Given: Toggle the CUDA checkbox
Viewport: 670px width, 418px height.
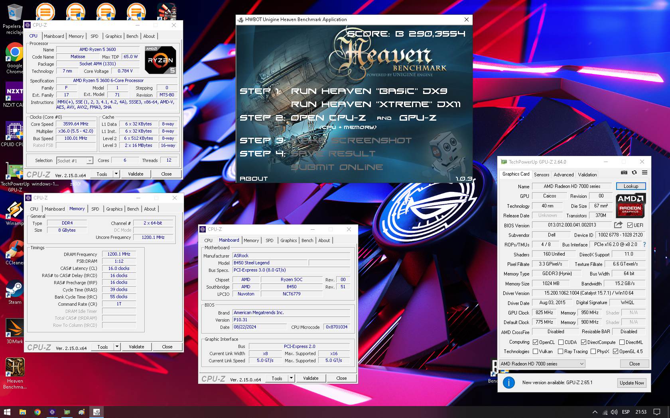Looking at the screenshot, I should (x=561, y=342).
